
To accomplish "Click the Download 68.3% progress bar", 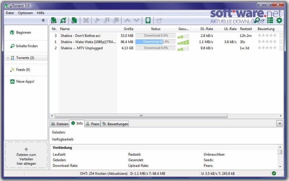I will 156,42.
